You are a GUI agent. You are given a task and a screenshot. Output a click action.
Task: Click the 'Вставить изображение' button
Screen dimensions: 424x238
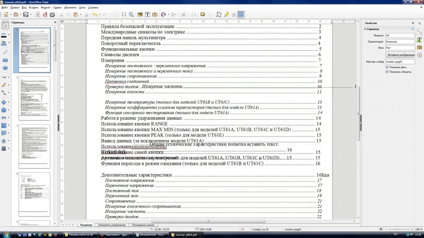401,55
